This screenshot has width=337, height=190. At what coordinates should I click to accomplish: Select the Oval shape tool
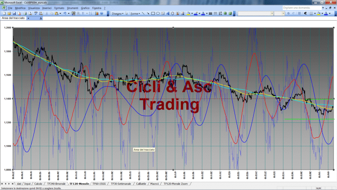click(x=158, y=13)
